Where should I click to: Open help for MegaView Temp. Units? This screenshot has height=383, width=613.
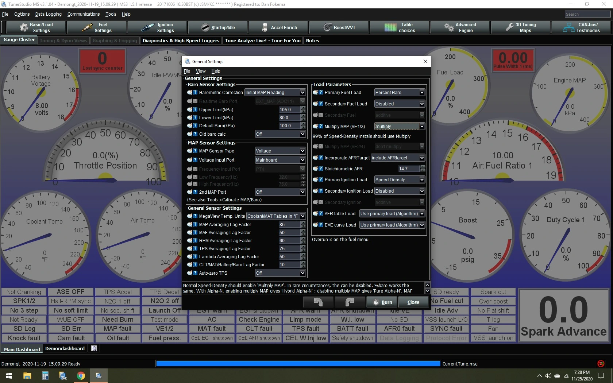pos(195,216)
